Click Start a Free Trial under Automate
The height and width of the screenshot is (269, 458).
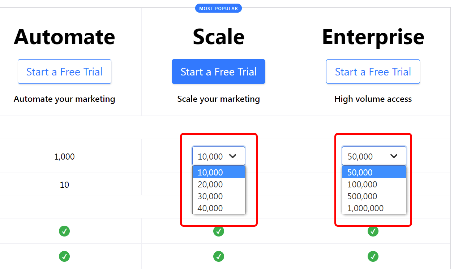[64, 71]
